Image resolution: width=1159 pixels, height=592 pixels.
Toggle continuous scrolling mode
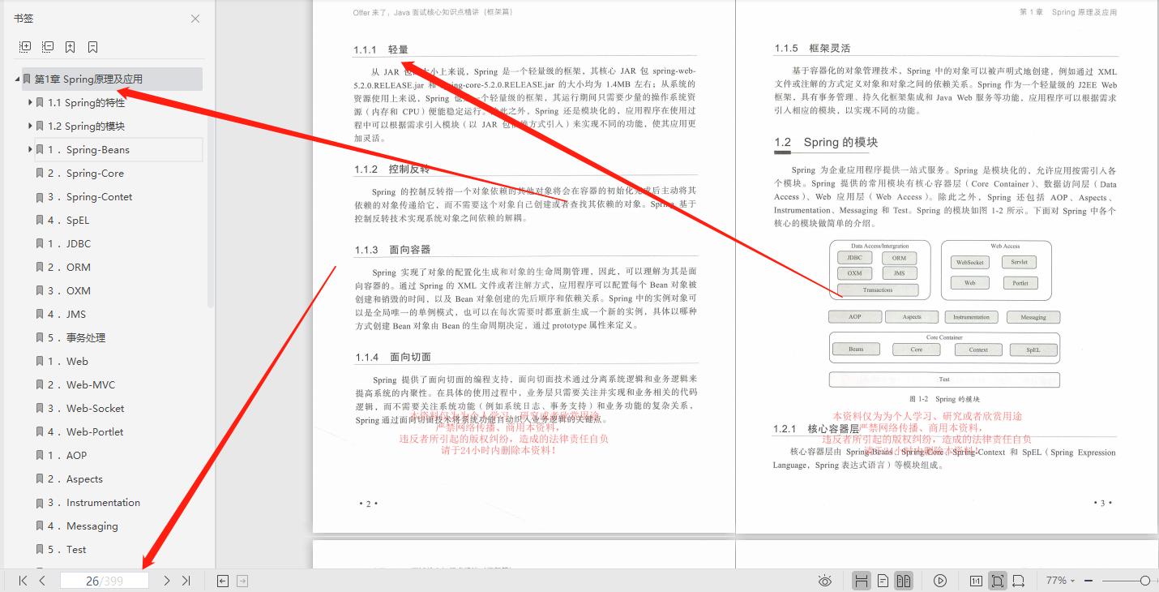[862, 581]
